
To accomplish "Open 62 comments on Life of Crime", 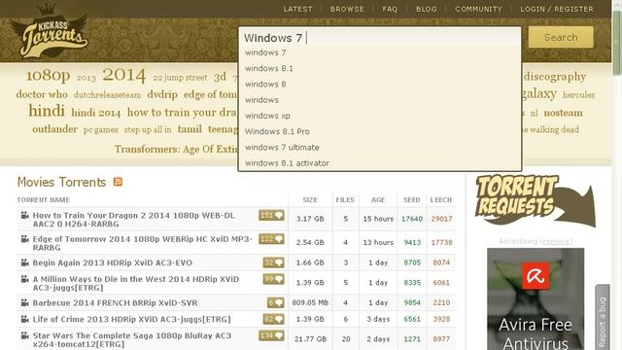I will click(274, 319).
